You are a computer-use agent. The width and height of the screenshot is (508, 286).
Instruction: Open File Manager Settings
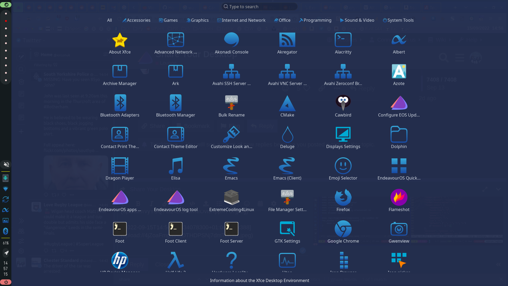(x=287, y=201)
